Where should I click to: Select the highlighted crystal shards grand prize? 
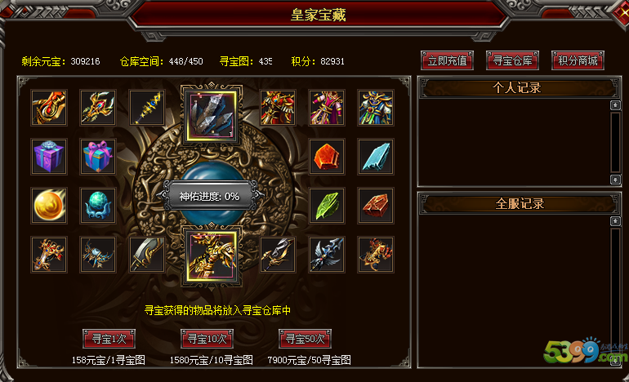pos(212,115)
